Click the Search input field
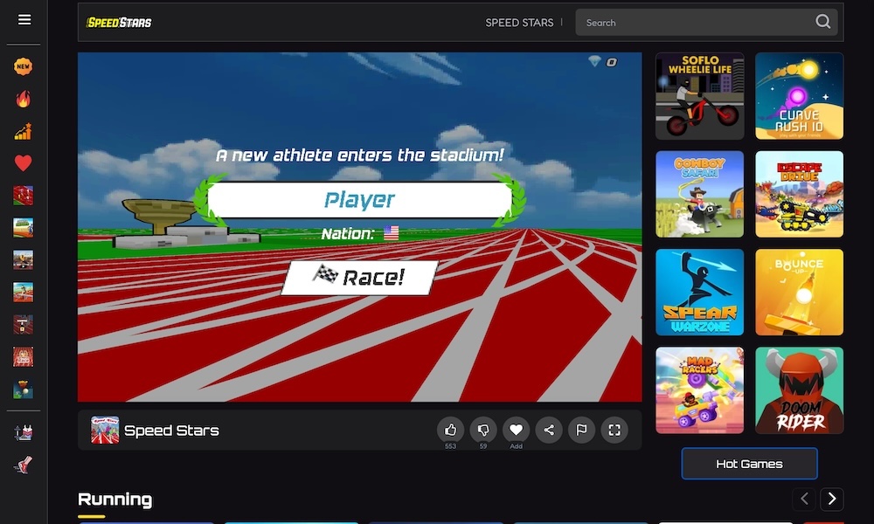 coord(699,22)
